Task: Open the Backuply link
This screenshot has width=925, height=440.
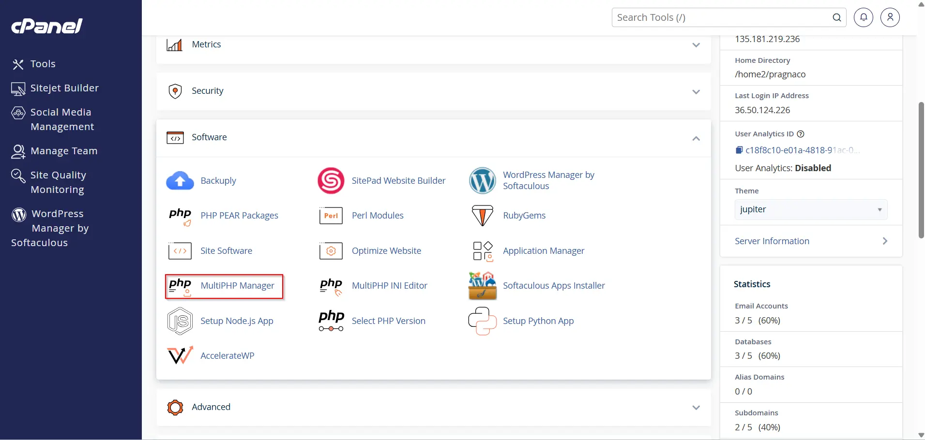Action: (x=218, y=180)
